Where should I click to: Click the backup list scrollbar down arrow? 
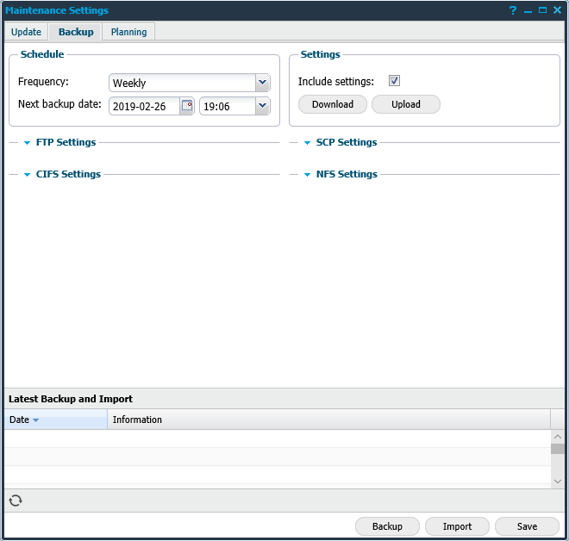pyautogui.click(x=558, y=481)
